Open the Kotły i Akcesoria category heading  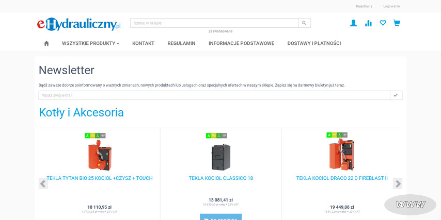point(81,112)
